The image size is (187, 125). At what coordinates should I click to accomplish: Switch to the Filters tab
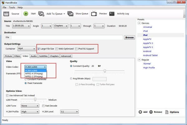point(17,56)
